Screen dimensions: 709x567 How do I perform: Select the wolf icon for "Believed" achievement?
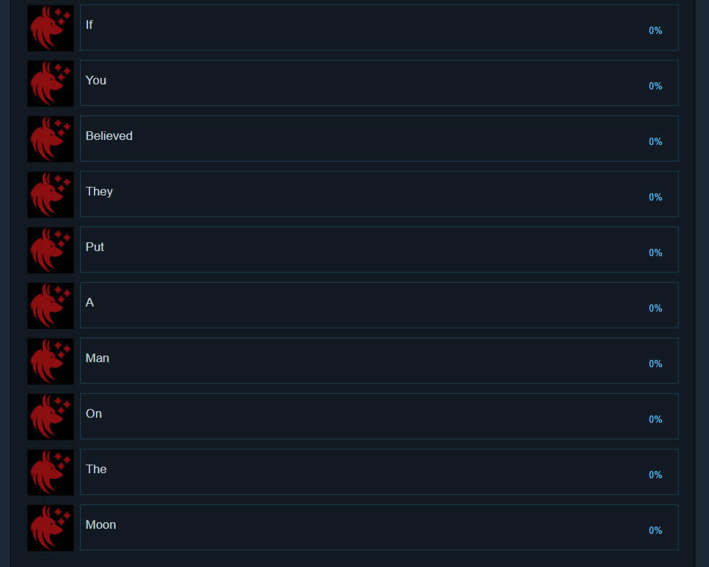(x=51, y=139)
